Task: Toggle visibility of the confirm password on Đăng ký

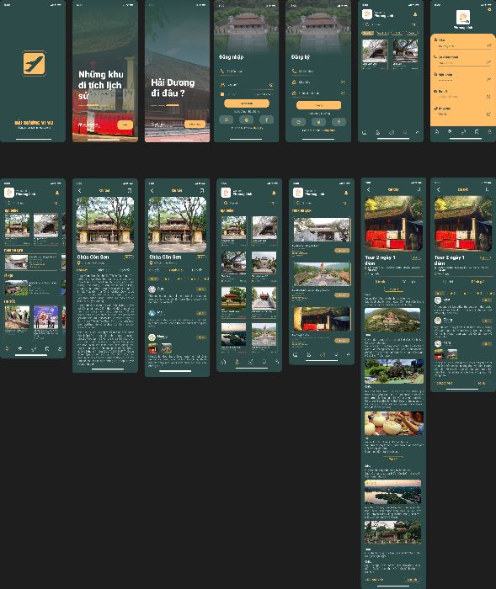Action: point(343,93)
